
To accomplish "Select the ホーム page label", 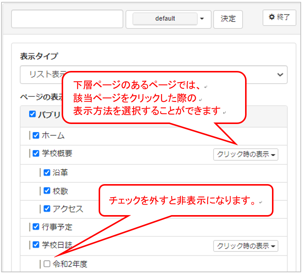I will click(x=53, y=136).
